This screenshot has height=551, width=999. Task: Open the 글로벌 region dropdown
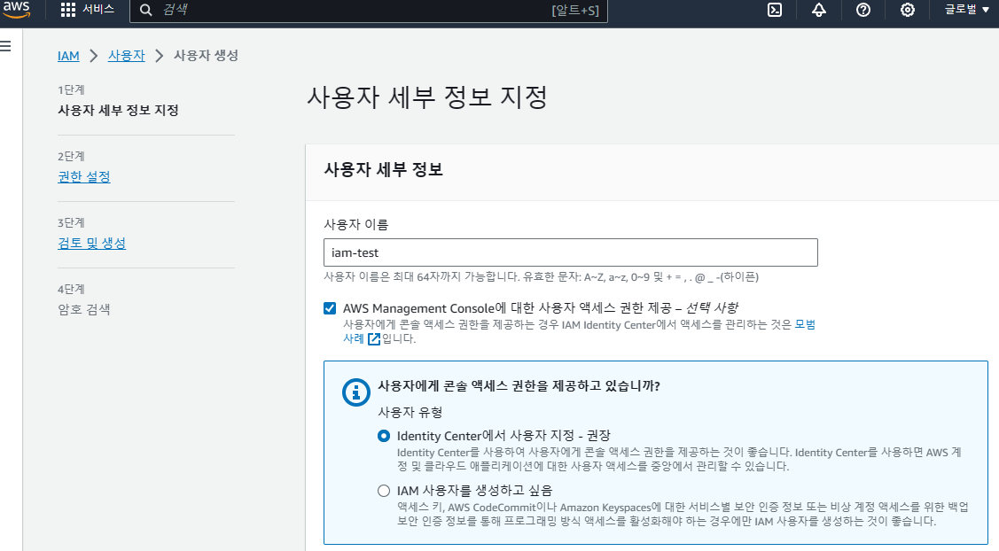click(x=966, y=10)
